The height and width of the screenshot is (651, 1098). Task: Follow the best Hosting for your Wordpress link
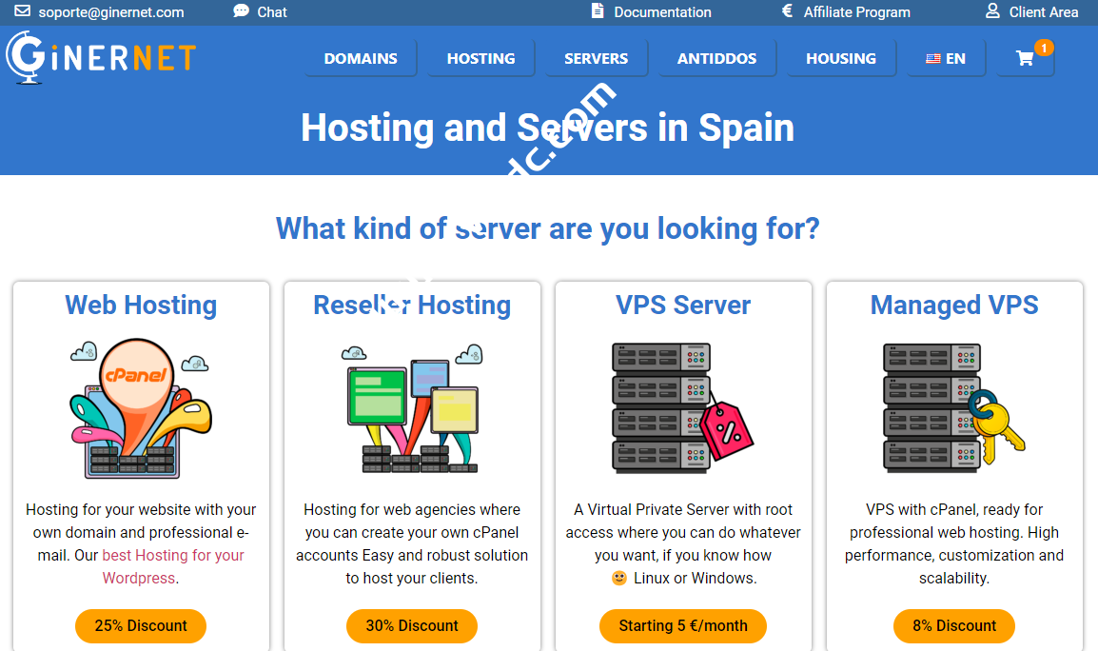[173, 566]
